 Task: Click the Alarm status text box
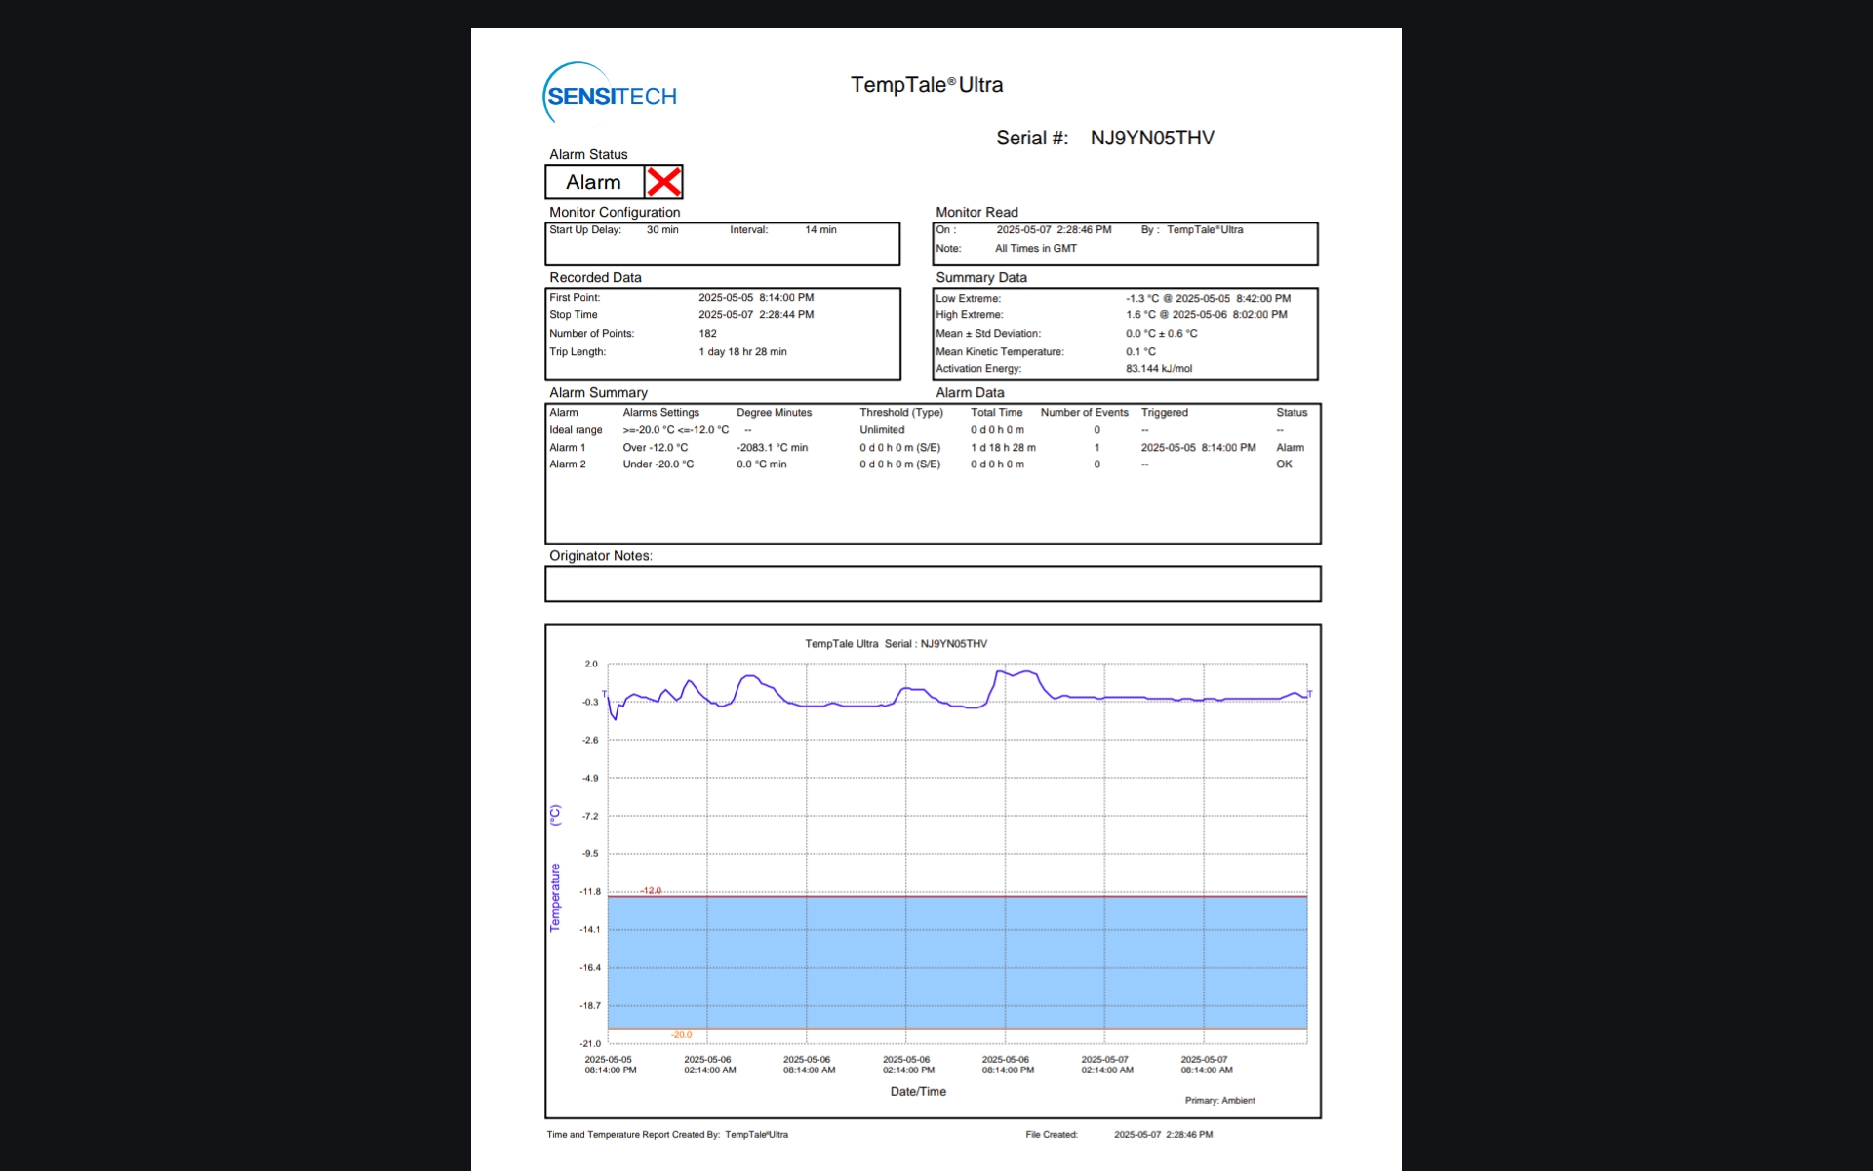tap(594, 182)
